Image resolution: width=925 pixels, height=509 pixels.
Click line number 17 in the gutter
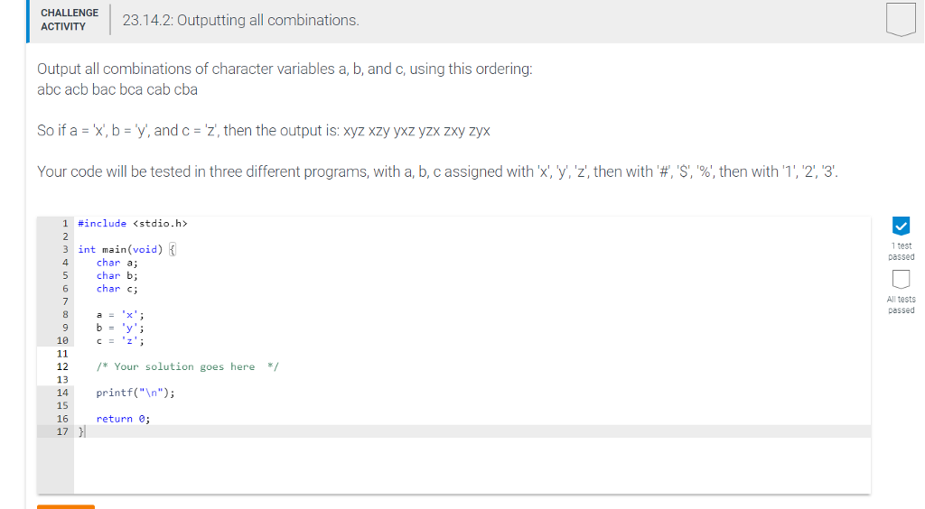[x=62, y=431]
